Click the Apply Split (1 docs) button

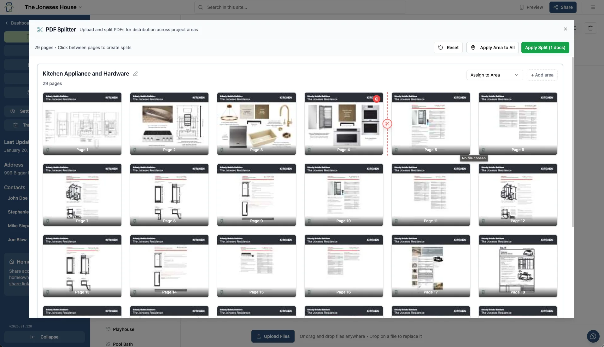[545, 48]
